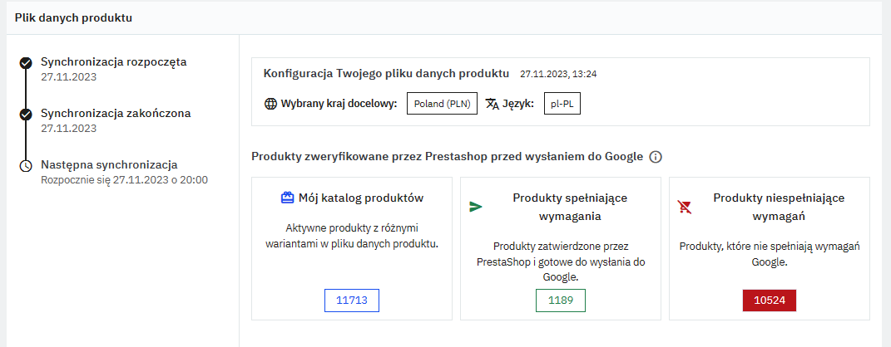Select the Następna synchronizacja step label

[109, 164]
